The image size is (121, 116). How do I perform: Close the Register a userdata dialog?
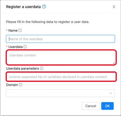(x=114, y=7)
